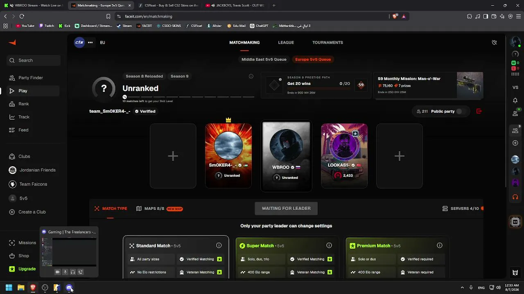Viewport: 524px width, 294px height.
Task: Select the Standard Match card
Action: coord(176,257)
